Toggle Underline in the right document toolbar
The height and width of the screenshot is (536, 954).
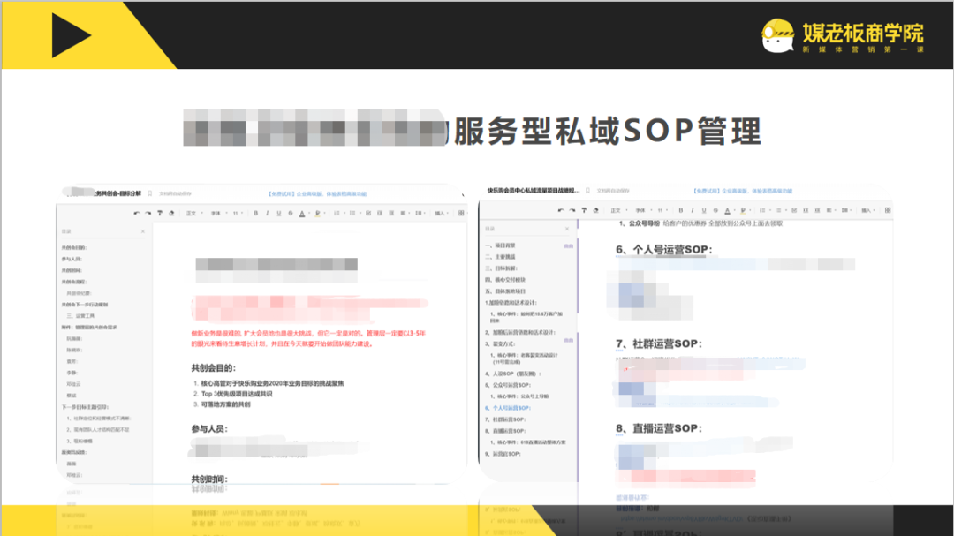click(x=704, y=210)
